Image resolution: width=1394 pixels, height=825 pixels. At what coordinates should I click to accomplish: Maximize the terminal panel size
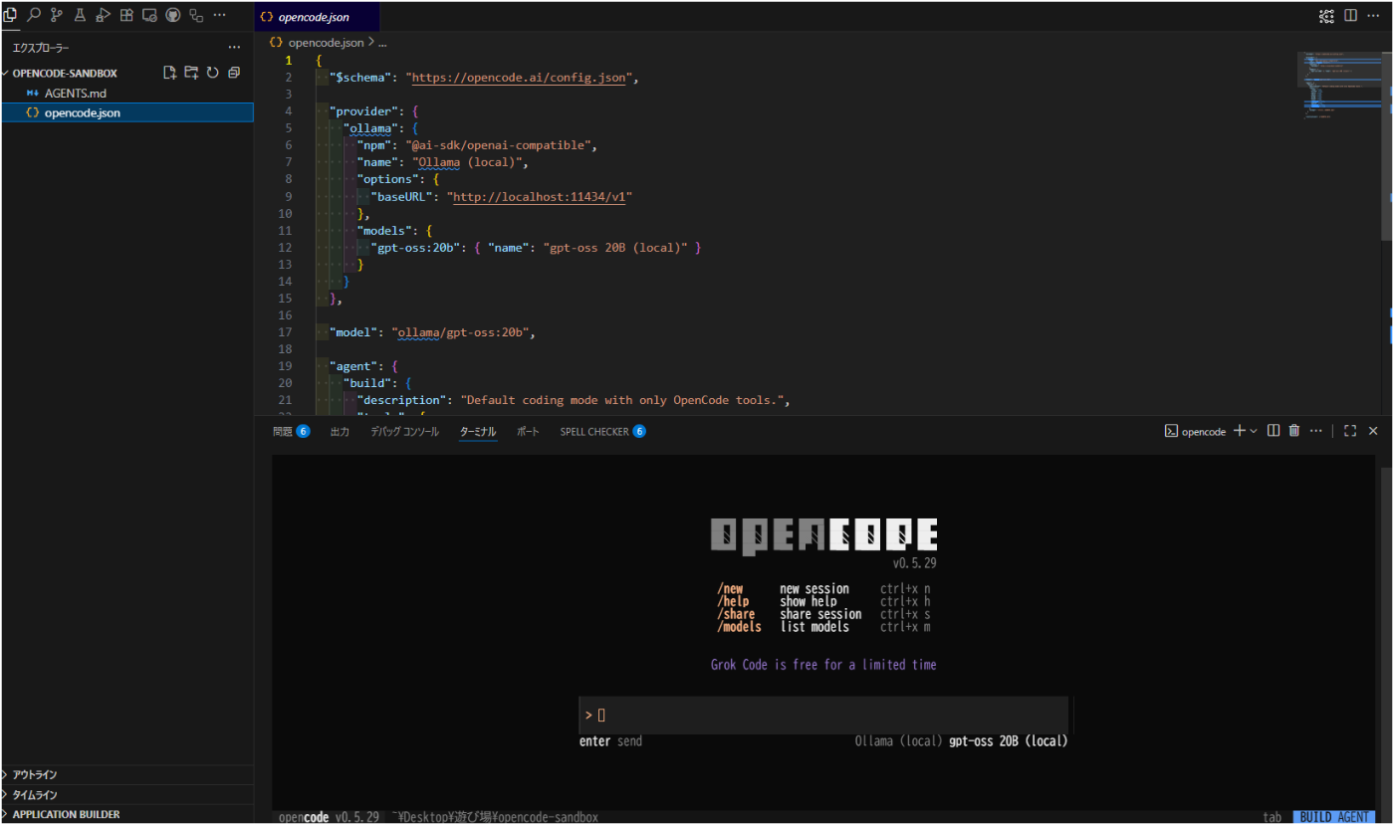point(1350,431)
